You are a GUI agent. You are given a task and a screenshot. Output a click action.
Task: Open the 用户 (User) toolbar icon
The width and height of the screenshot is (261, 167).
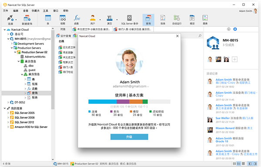click(x=93, y=20)
